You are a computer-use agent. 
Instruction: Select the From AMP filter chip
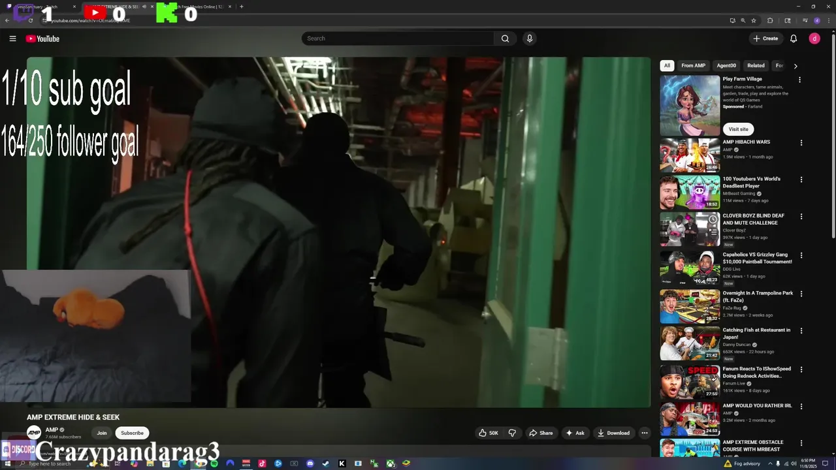(693, 65)
